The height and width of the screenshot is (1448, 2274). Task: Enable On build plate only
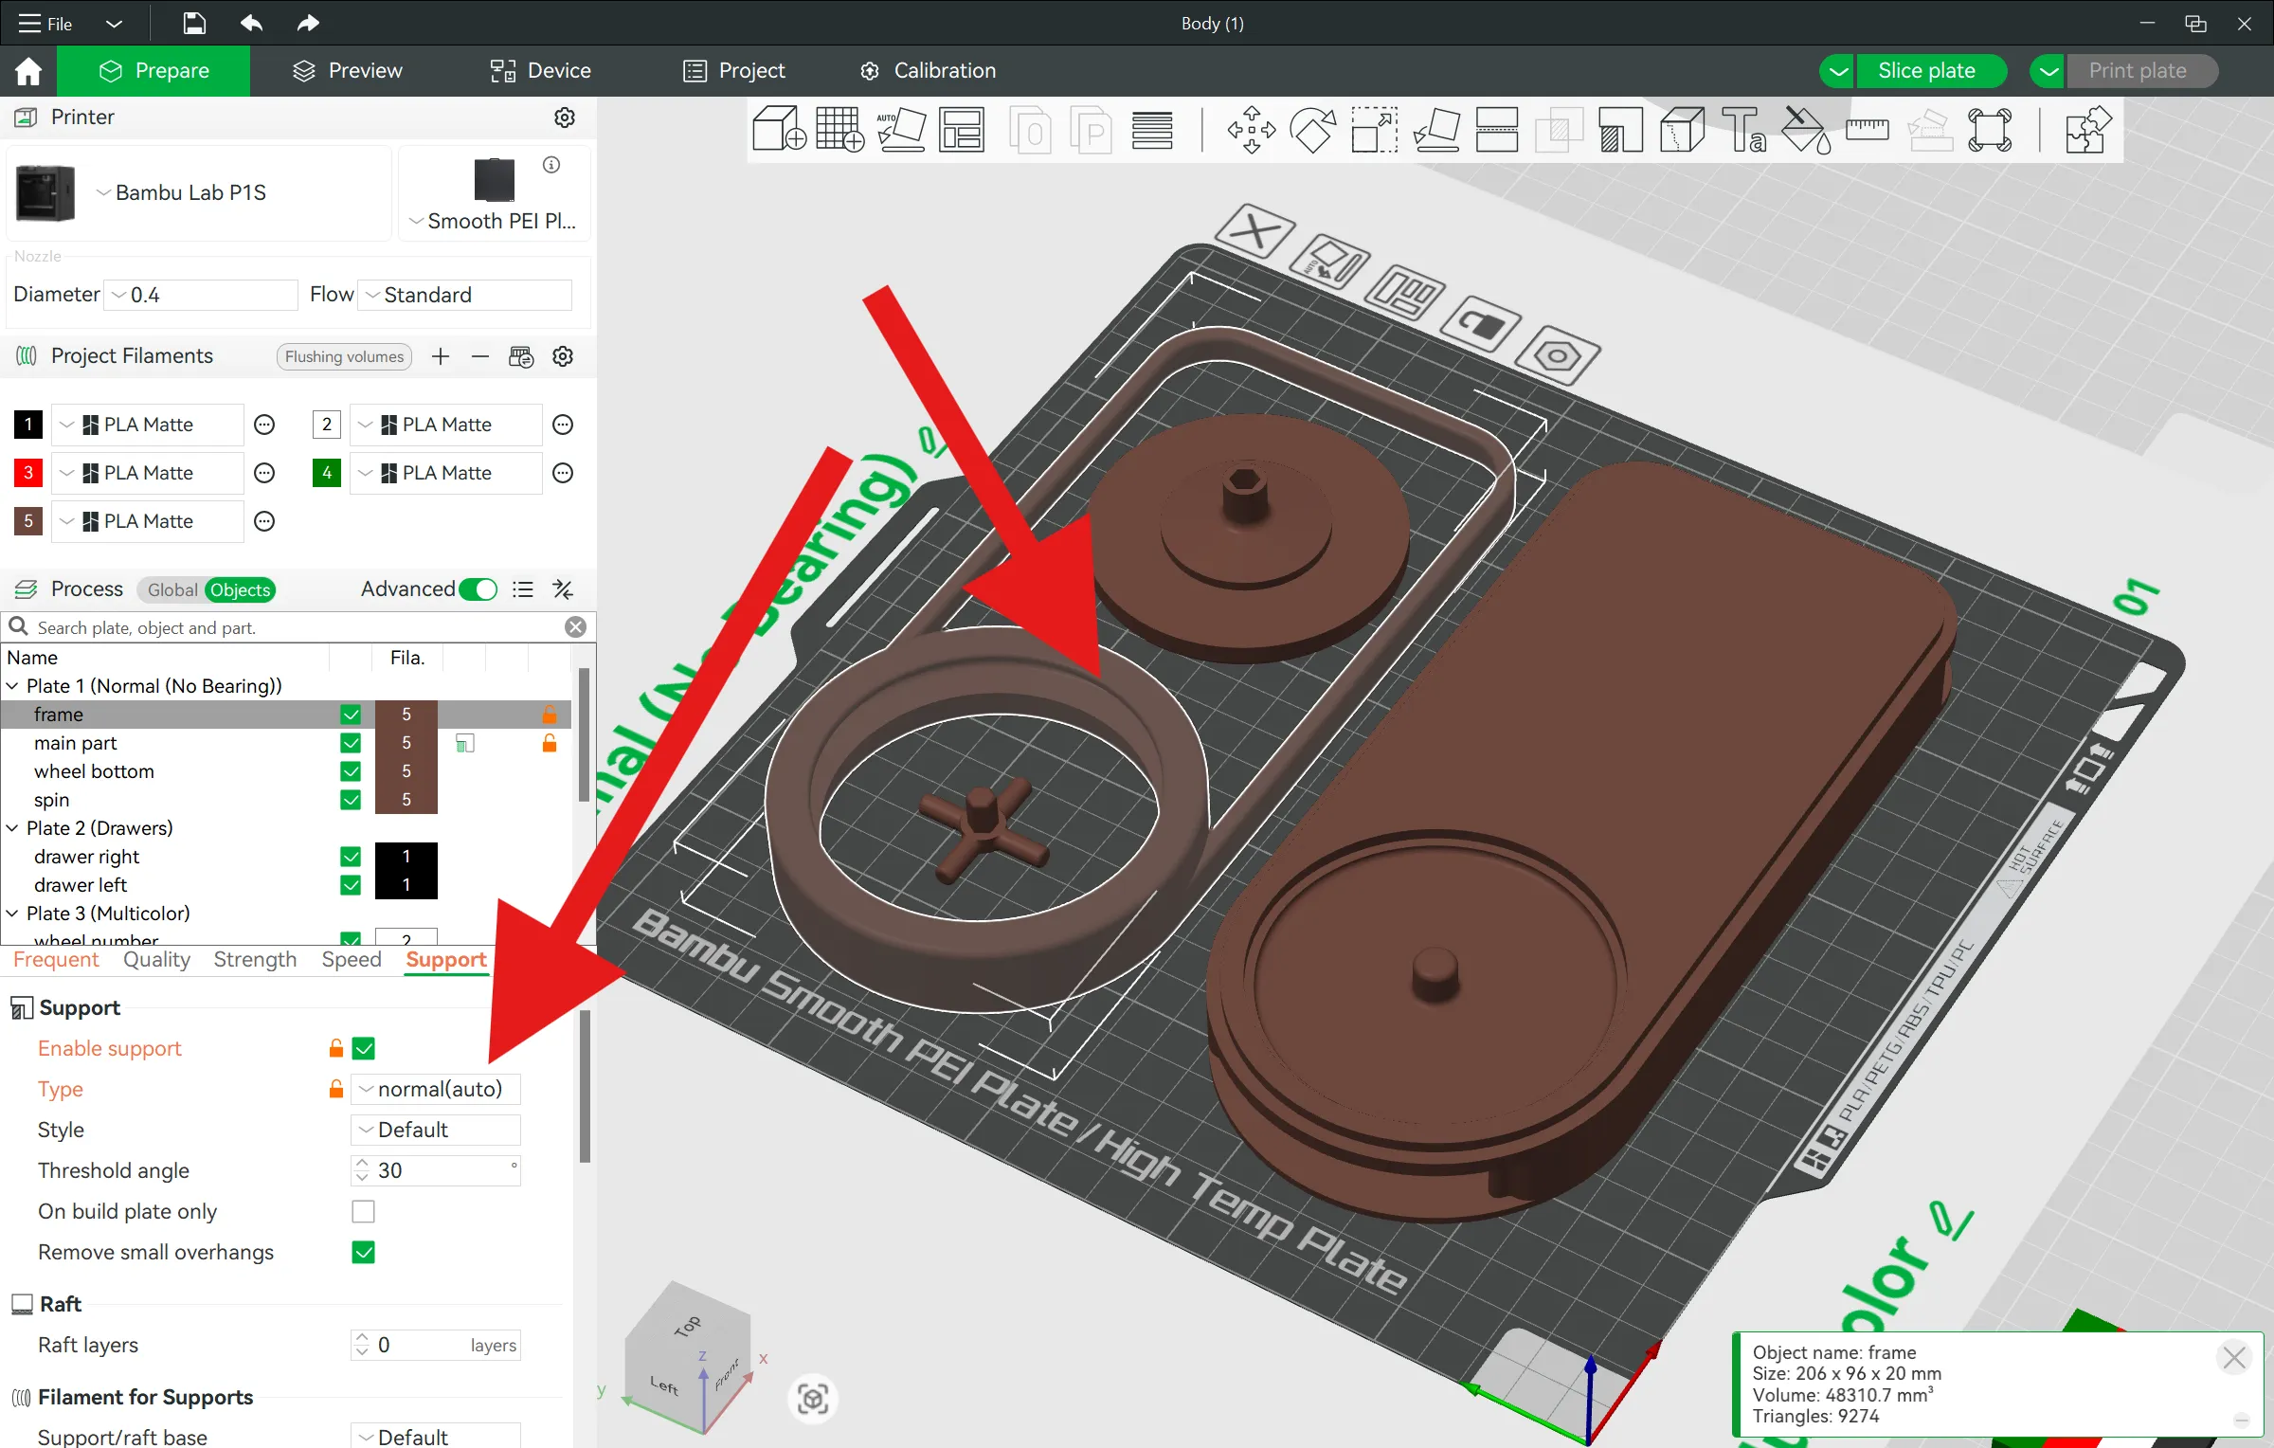click(x=364, y=1211)
